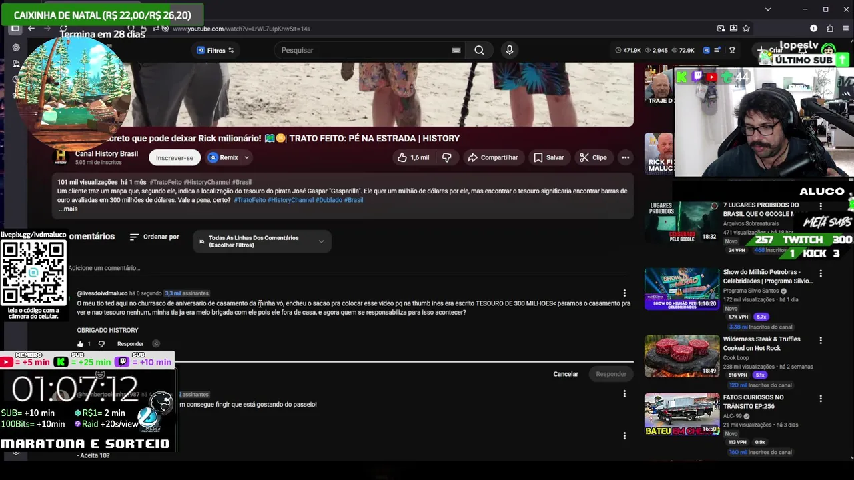Open Remix options dropdown arrow
Viewport: 854px width, 480px height.
pos(246,157)
